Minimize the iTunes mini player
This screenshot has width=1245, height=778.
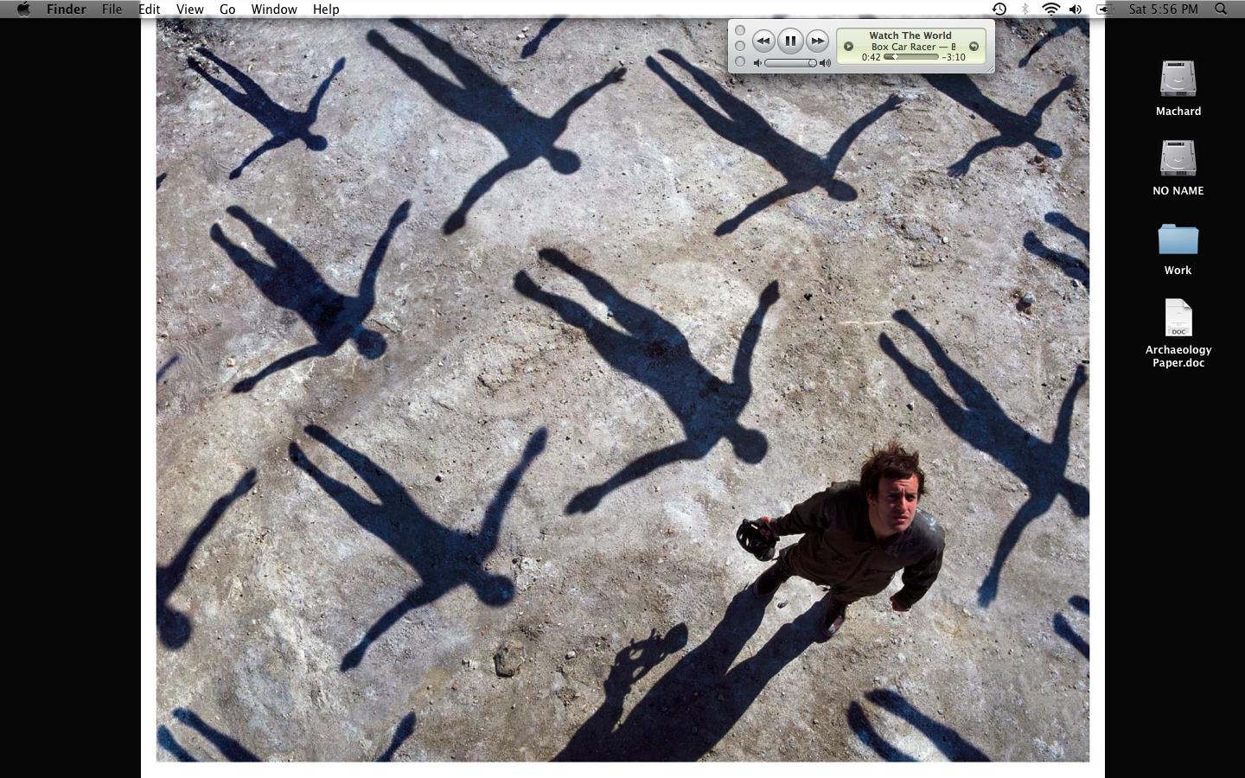(740, 46)
